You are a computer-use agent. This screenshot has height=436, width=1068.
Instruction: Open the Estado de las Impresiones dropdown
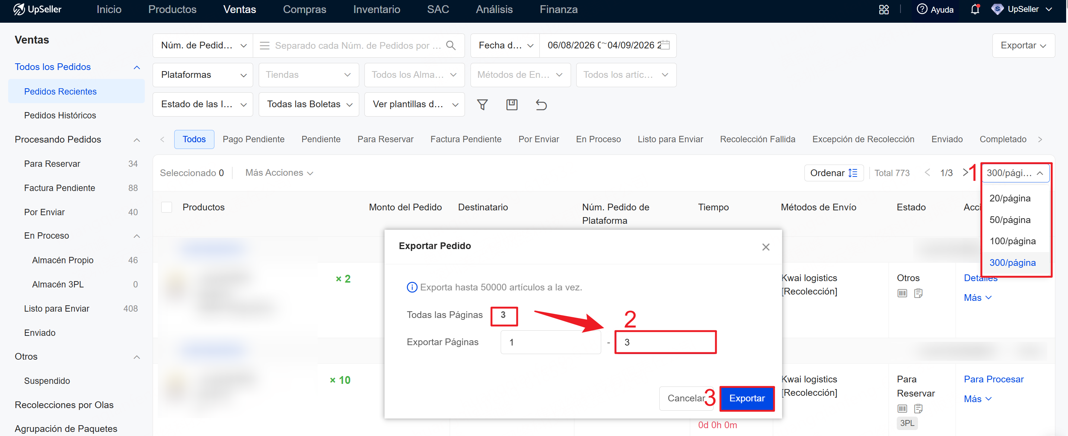coord(203,104)
